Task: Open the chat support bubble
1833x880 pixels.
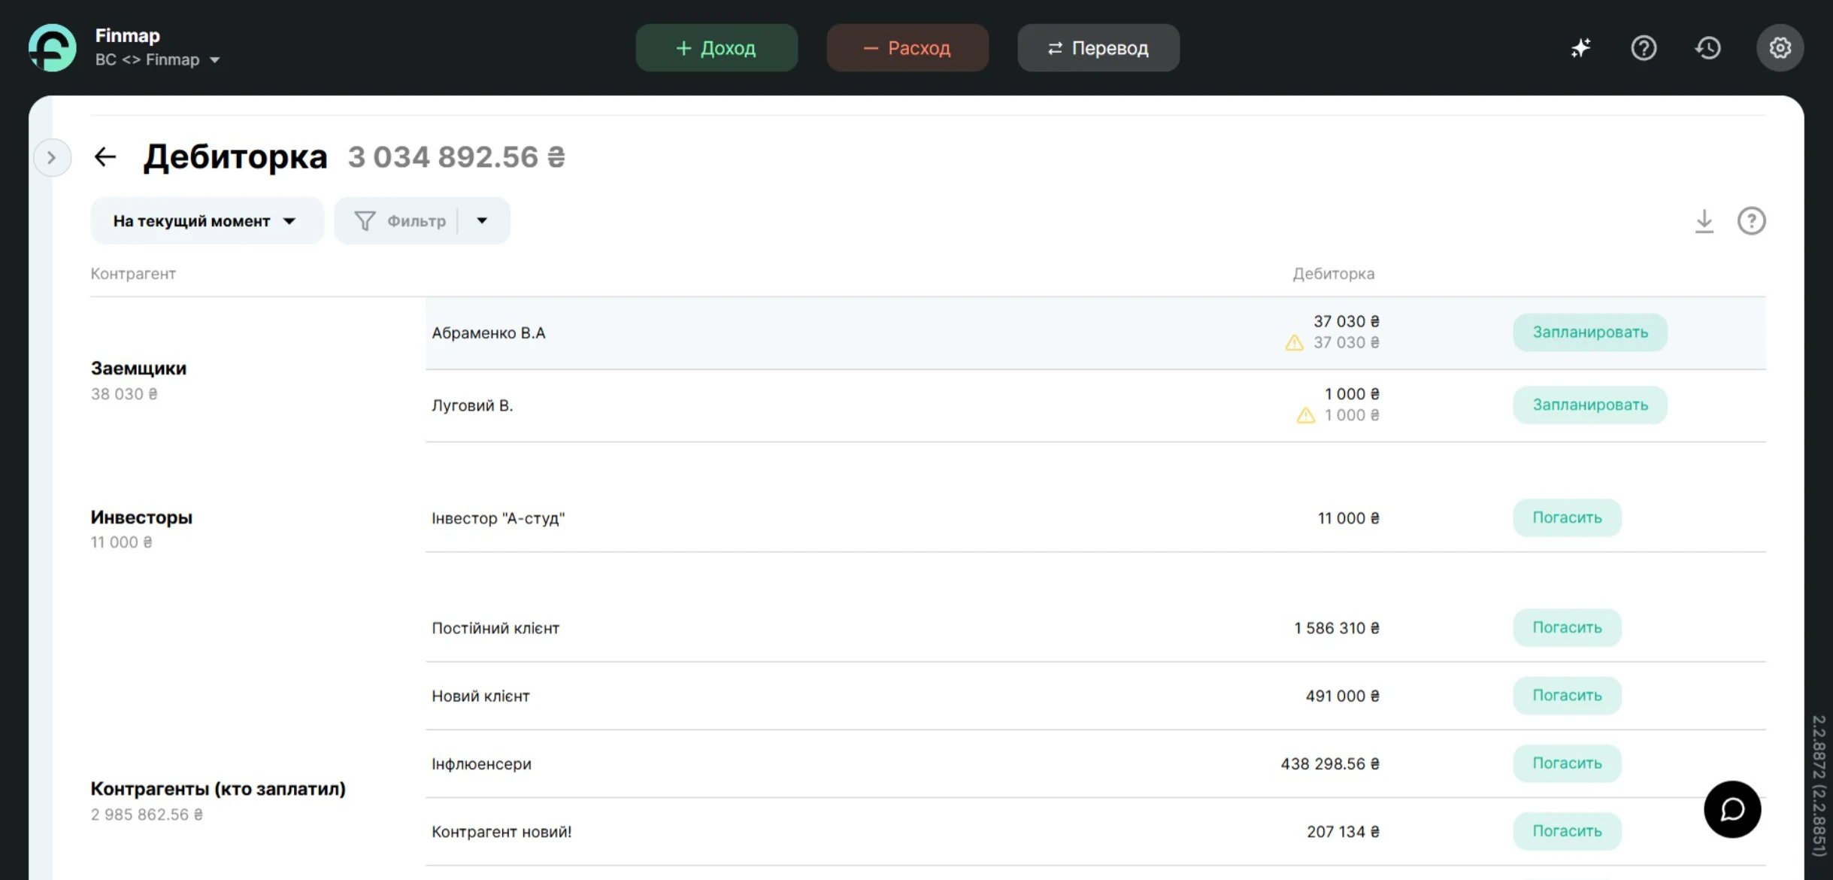Action: 1732,809
